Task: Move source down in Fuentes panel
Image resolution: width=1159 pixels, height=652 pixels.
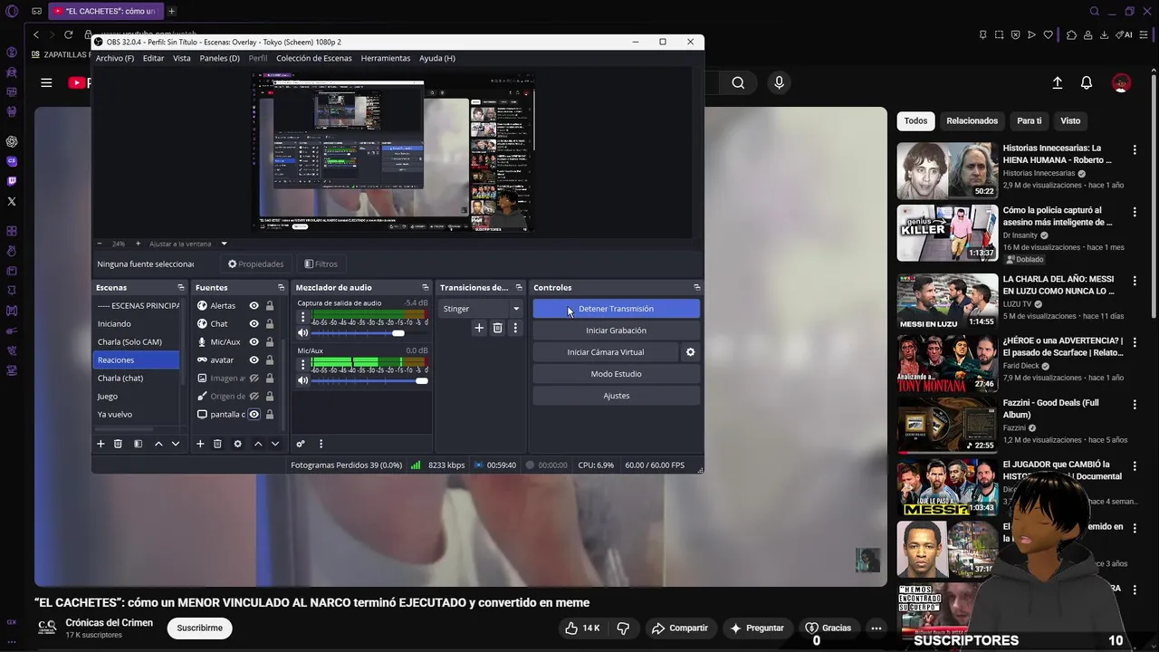Action: pyautogui.click(x=275, y=444)
